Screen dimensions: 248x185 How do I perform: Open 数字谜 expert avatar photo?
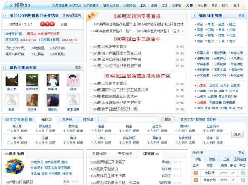coord(52,80)
